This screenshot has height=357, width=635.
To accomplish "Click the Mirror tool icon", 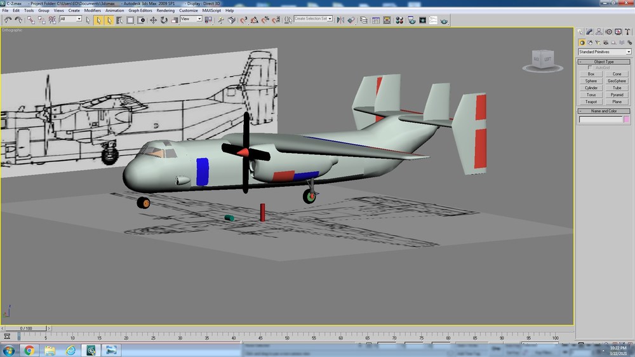I will coord(340,20).
